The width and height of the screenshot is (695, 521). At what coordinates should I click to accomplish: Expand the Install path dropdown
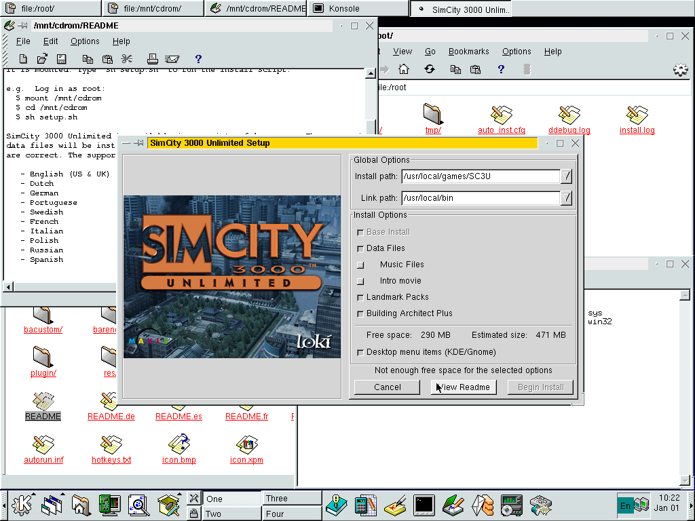tap(567, 176)
